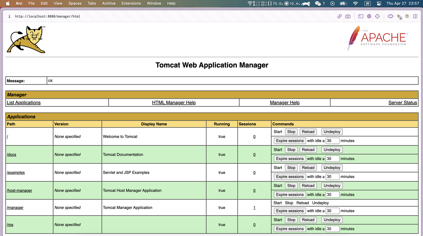Click the camera capture icon in toolbar
423x236 pixels.
pos(348,16)
